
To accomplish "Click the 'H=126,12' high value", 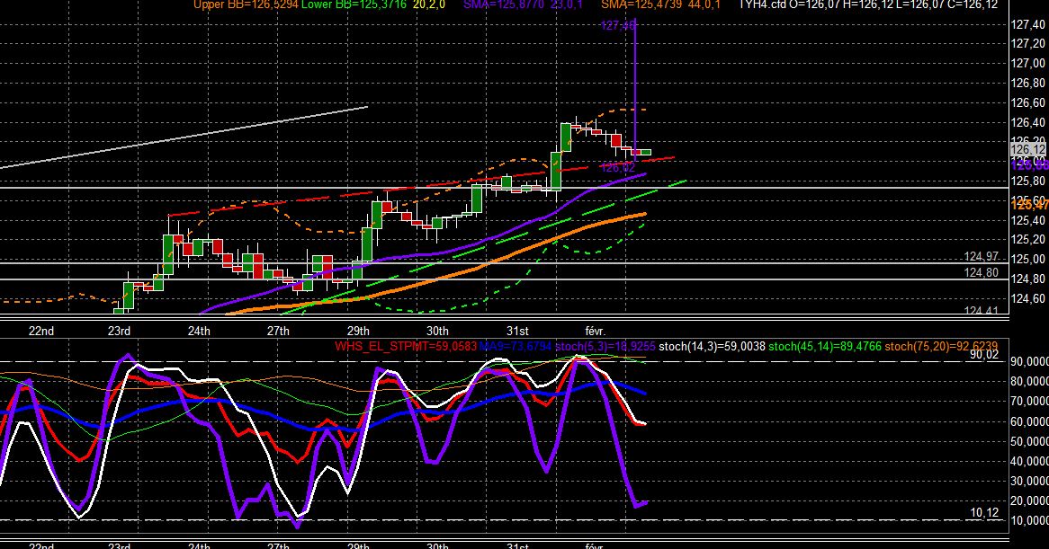I will pos(867,4).
